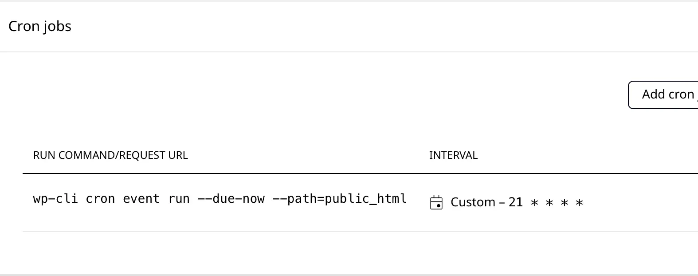Click the en dash between Custom and 21
Screen dimensions: 698x276
(x=502, y=203)
